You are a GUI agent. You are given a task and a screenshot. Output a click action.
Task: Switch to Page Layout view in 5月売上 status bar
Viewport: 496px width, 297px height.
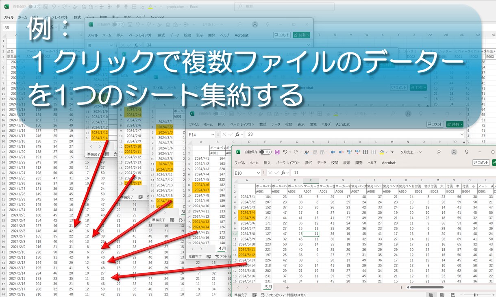pyautogui.click(x=442, y=295)
